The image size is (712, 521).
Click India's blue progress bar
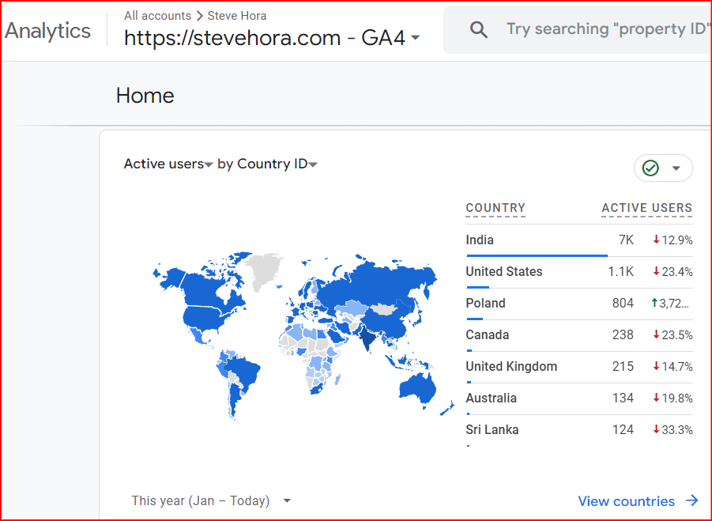coord(537,255)
